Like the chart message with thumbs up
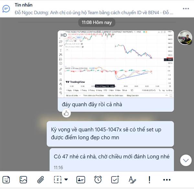The image size is (194, 194). coord(66,113)
